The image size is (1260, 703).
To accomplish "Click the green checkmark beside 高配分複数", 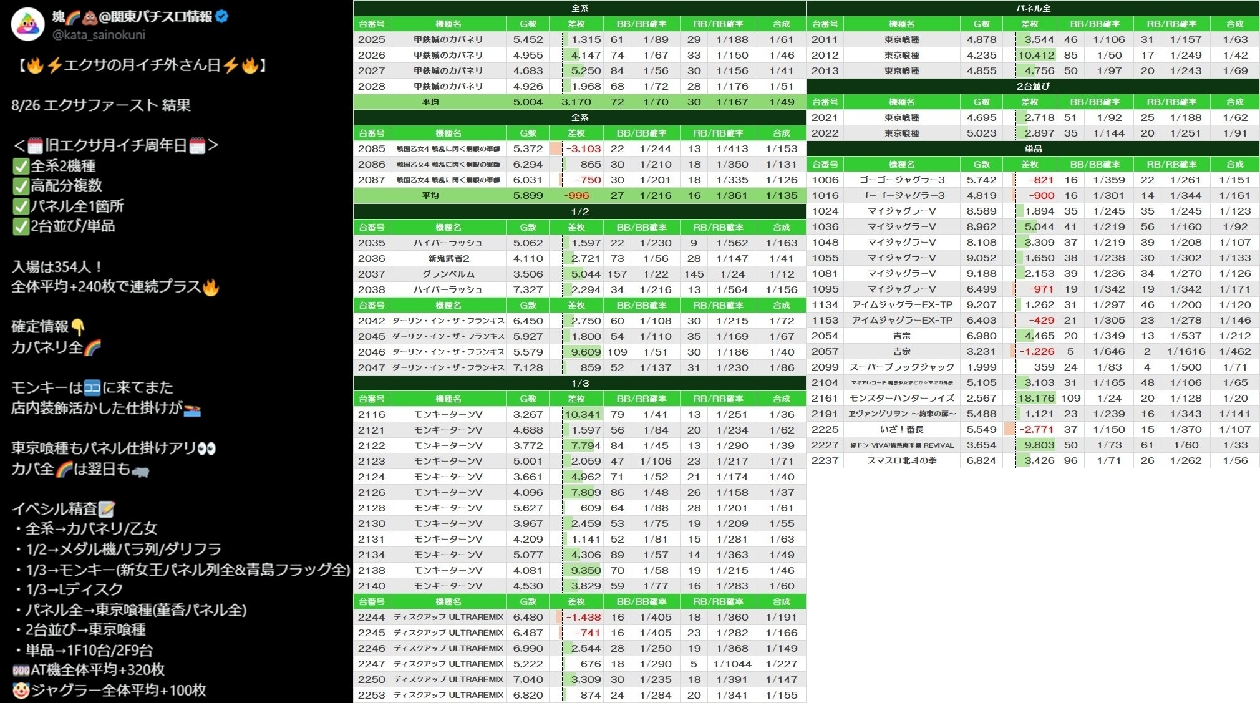I will [x=21, y=186].
